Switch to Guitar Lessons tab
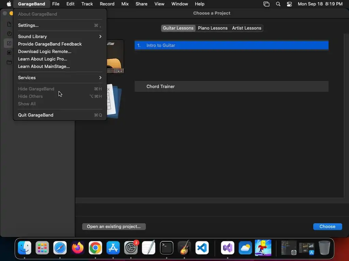Viewport: 349px width, 261px height. coord(178,28)
